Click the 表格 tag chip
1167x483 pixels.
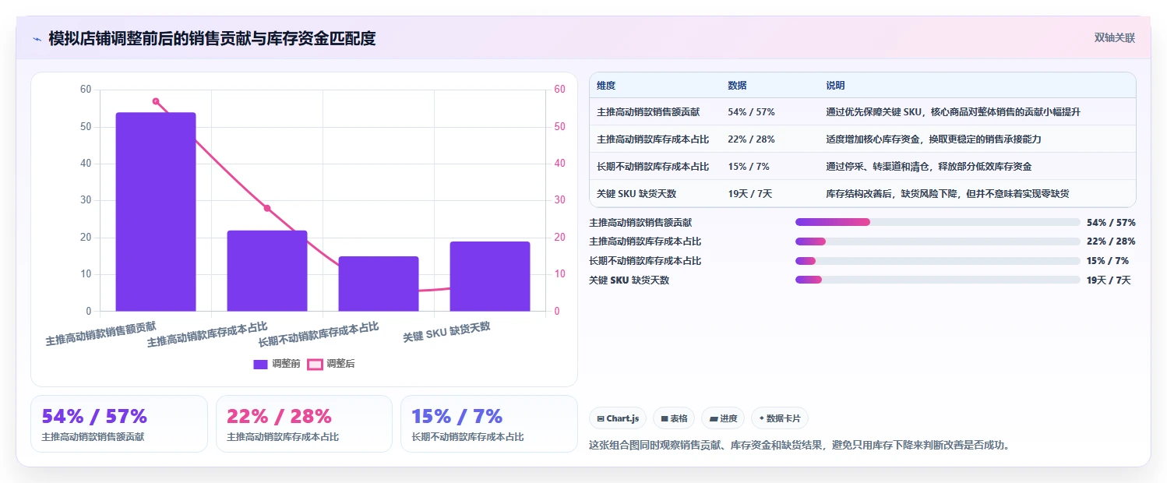click(x=674, y=418)
